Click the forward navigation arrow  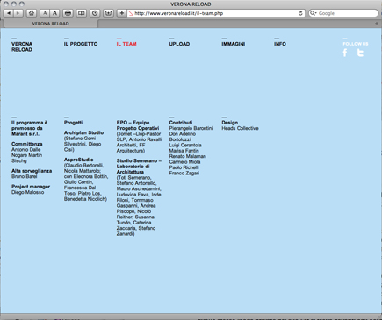pos(18,13)
